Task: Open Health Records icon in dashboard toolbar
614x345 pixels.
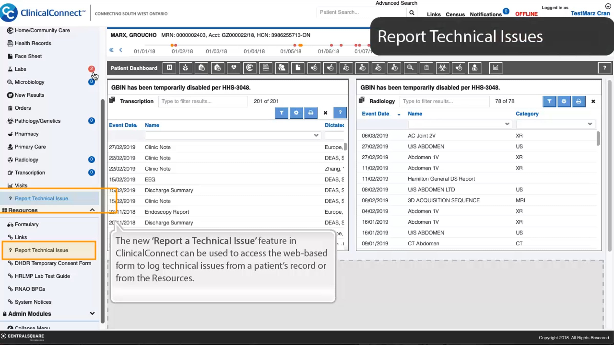Action: [x=266, y=68]
